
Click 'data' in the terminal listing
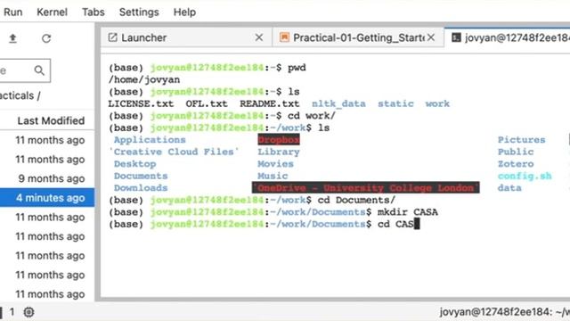(509, 188)
